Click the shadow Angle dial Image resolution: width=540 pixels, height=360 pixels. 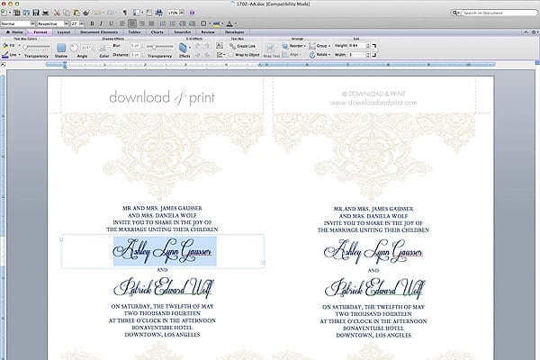coord(74,48)
